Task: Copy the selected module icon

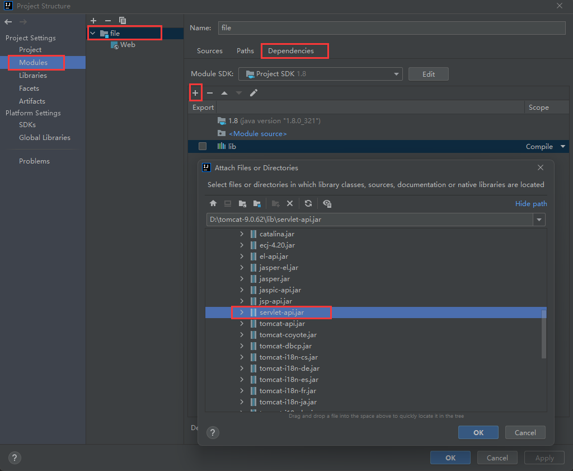Action: 123,21
